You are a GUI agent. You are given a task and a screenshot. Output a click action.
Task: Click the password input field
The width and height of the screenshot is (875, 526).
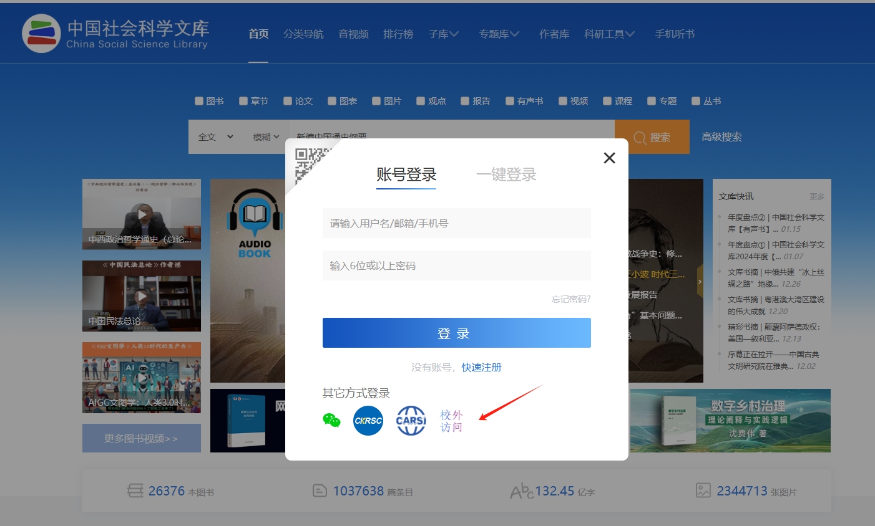click(x=457, y=265)
